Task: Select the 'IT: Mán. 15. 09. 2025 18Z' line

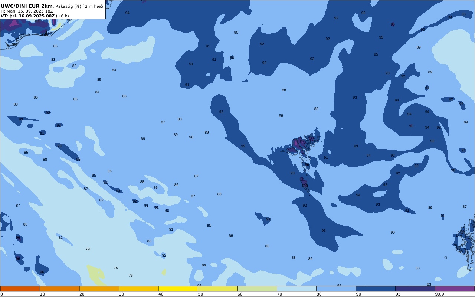Action: [27, 11]
